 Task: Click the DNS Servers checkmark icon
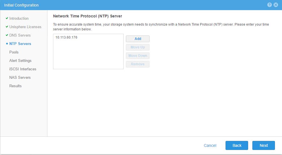7,35
